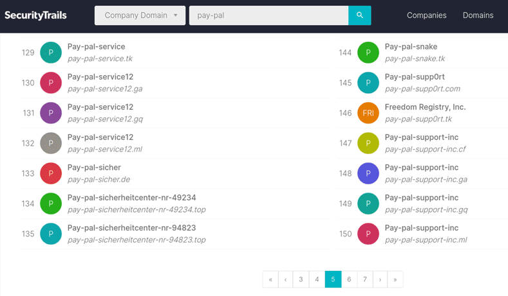Focus the pay-pal search input field
Image resolution: width=508 pixels, height=296 pixels.
pos(268,15)
